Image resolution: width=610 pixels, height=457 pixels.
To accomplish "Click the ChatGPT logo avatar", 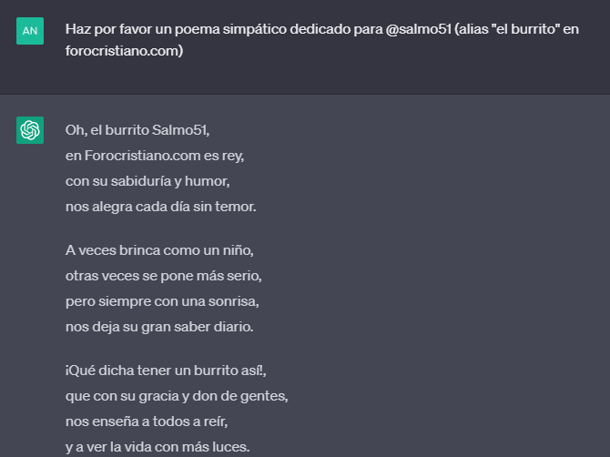I will point(30,130).
